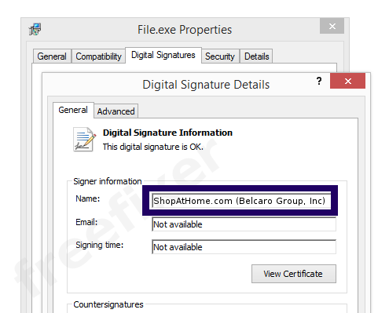
Task: Click the 'Signer information' group label
Action: [108, 181]
